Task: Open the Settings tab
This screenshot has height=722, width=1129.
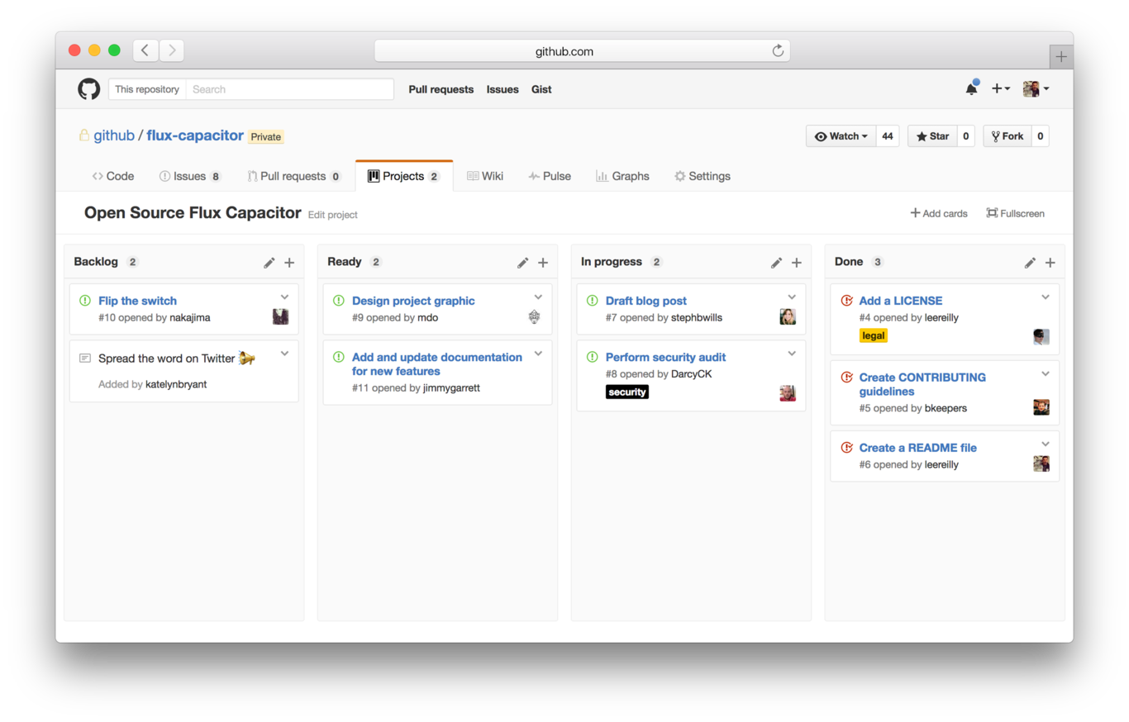Action: pyautogui.click(x=702, y=175)
